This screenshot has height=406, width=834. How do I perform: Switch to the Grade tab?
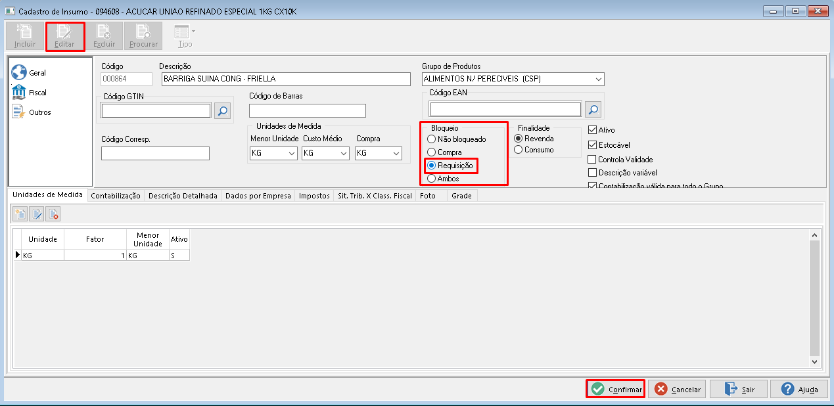tap(461, 196)
